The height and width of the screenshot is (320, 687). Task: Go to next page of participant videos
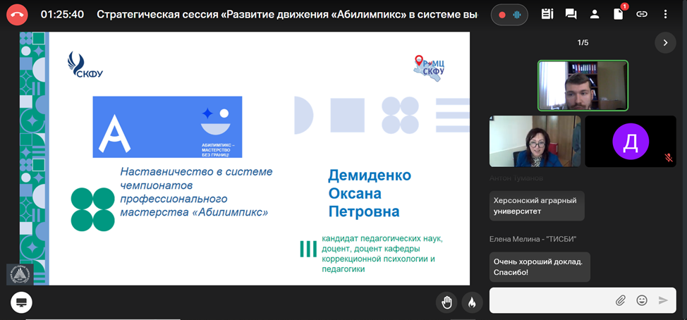point(664,43)
